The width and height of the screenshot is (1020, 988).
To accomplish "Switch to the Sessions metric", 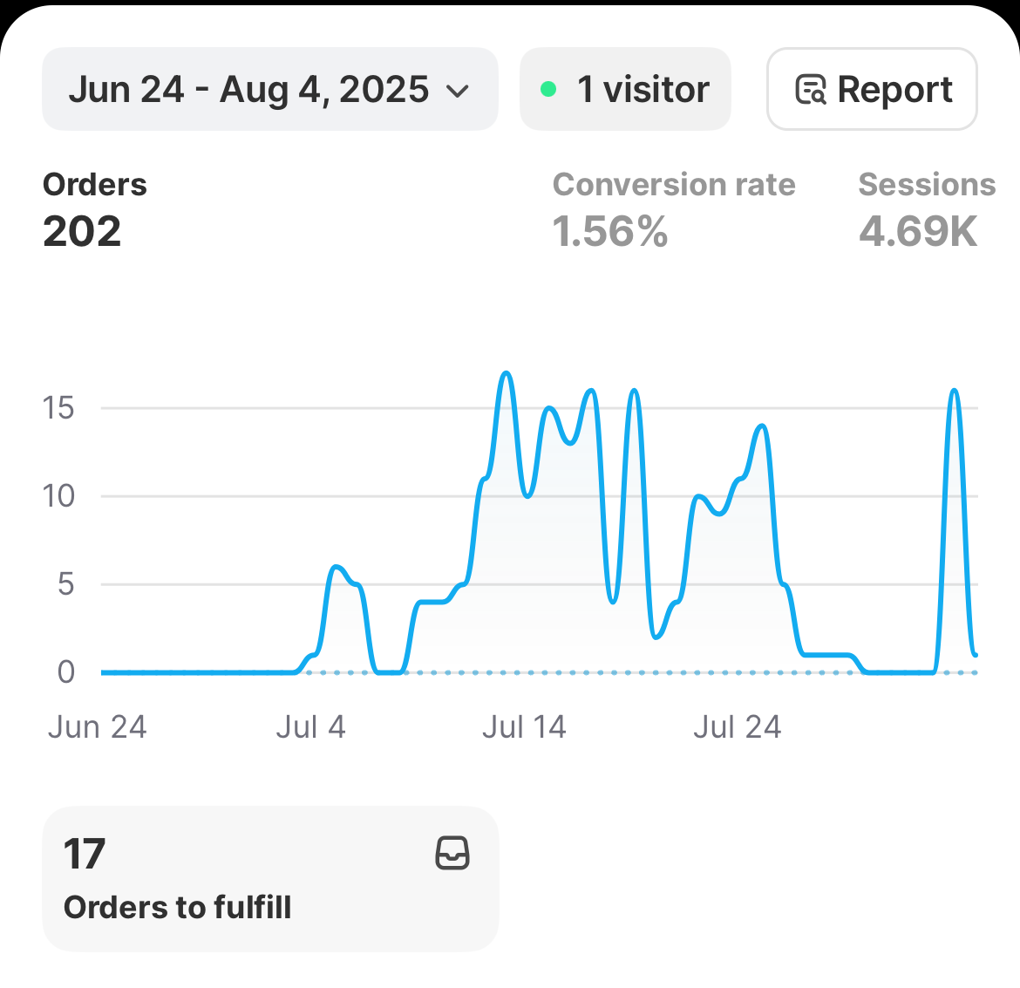I will (x=926, y=185).
